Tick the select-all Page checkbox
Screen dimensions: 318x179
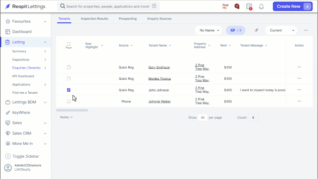[x=69, y=44]
